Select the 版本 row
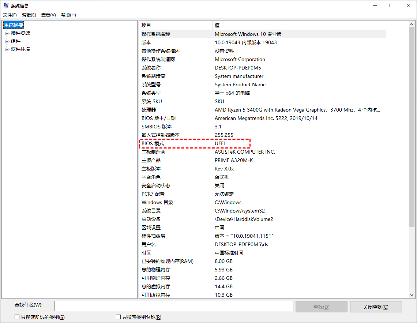 [263, 42]
